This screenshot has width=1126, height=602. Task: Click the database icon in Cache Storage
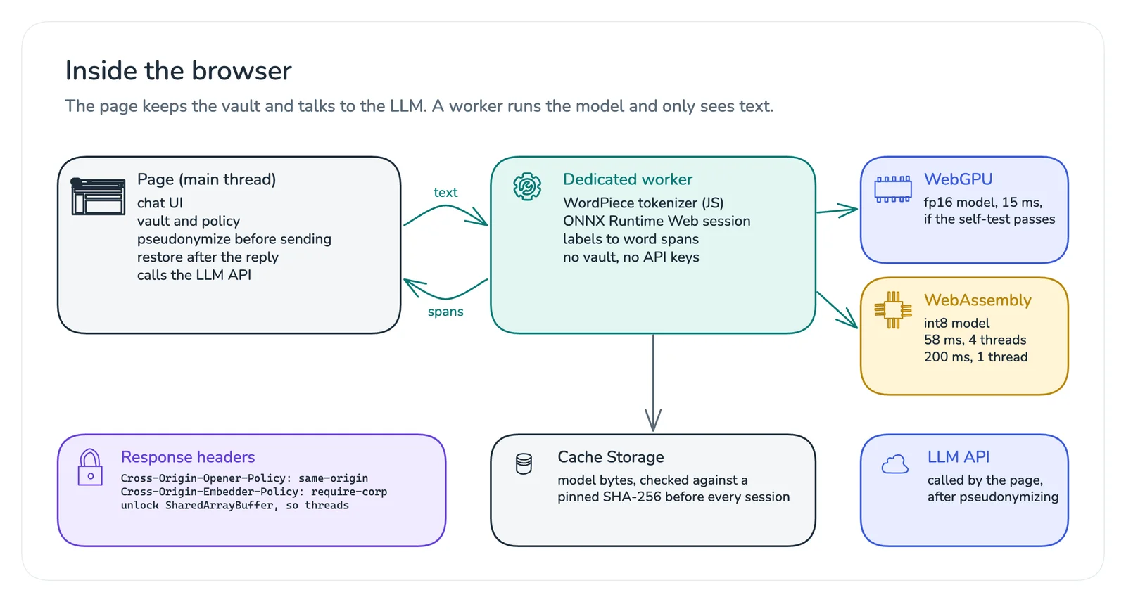click(x=524, y=464)
